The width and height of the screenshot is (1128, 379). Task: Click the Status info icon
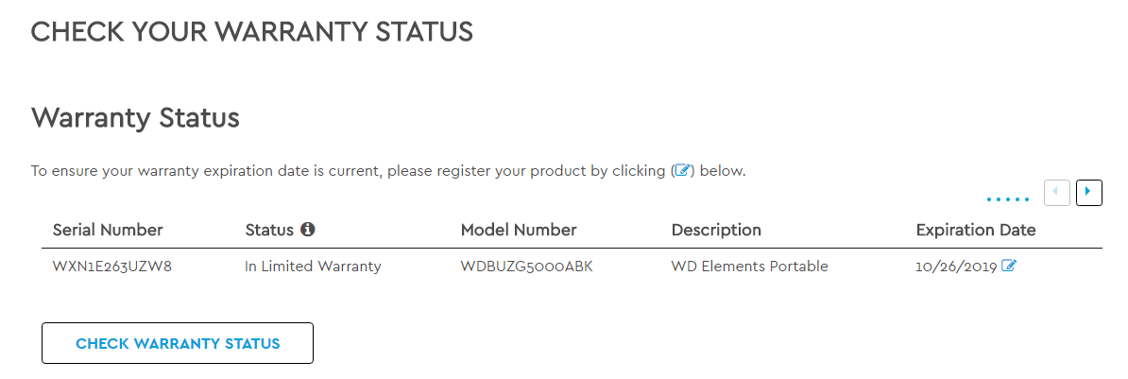click(x=307, y=230)
